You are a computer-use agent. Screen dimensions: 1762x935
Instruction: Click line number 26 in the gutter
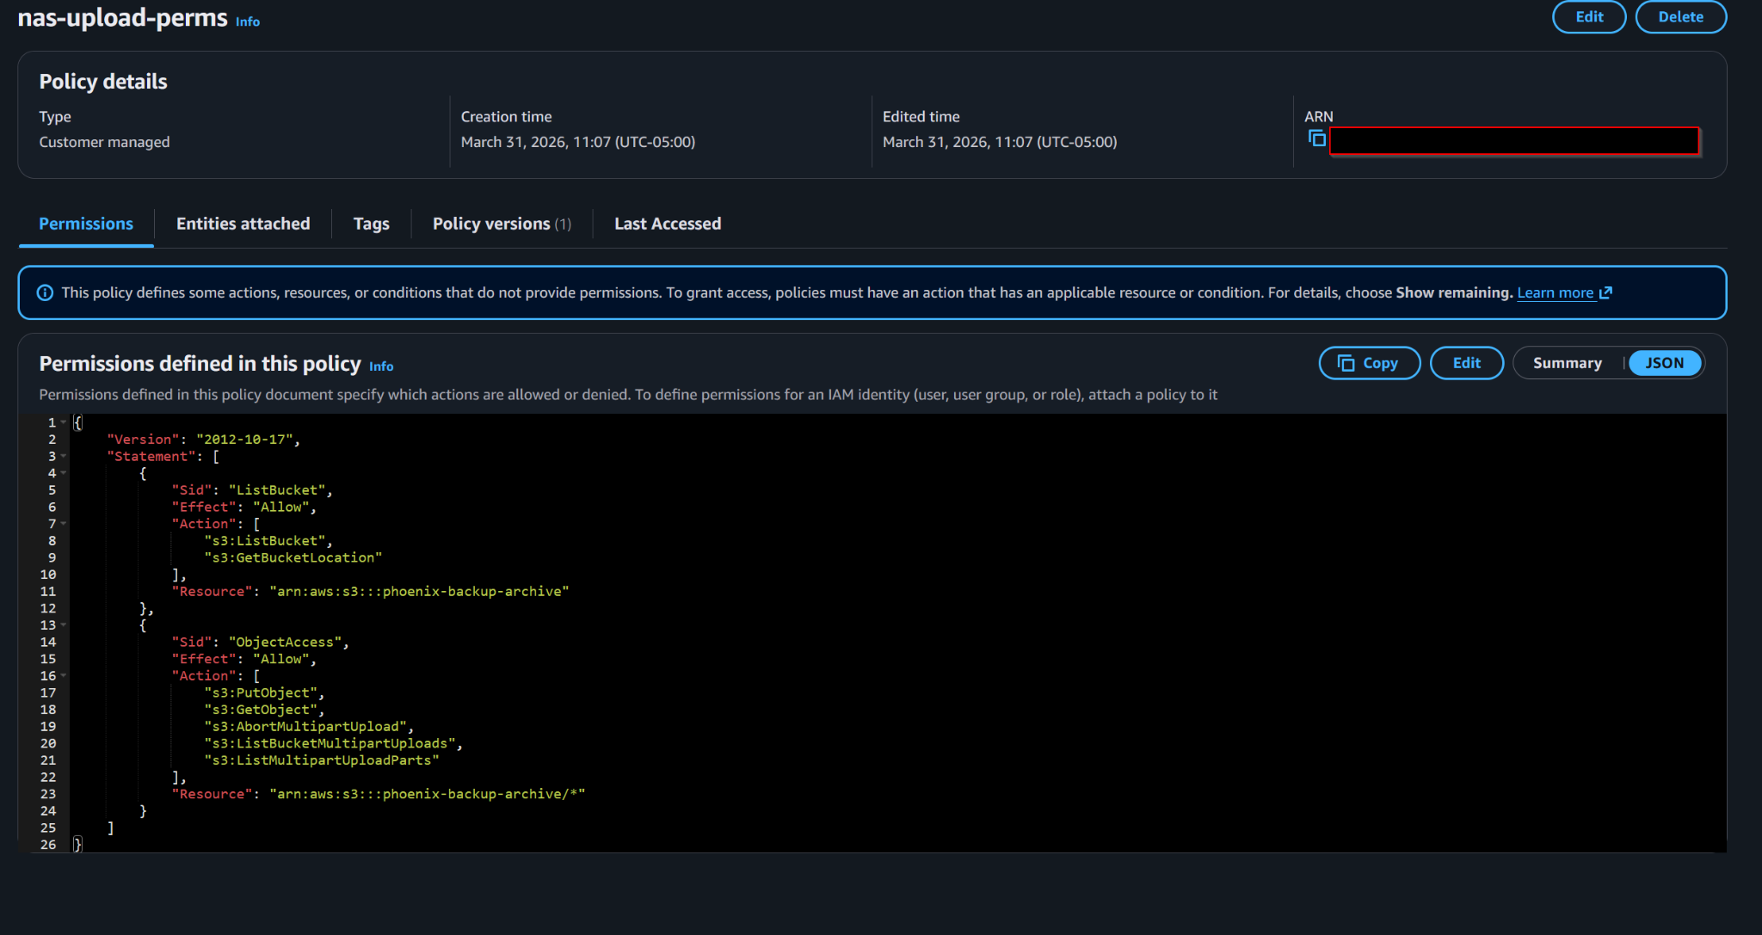(48, 845)
